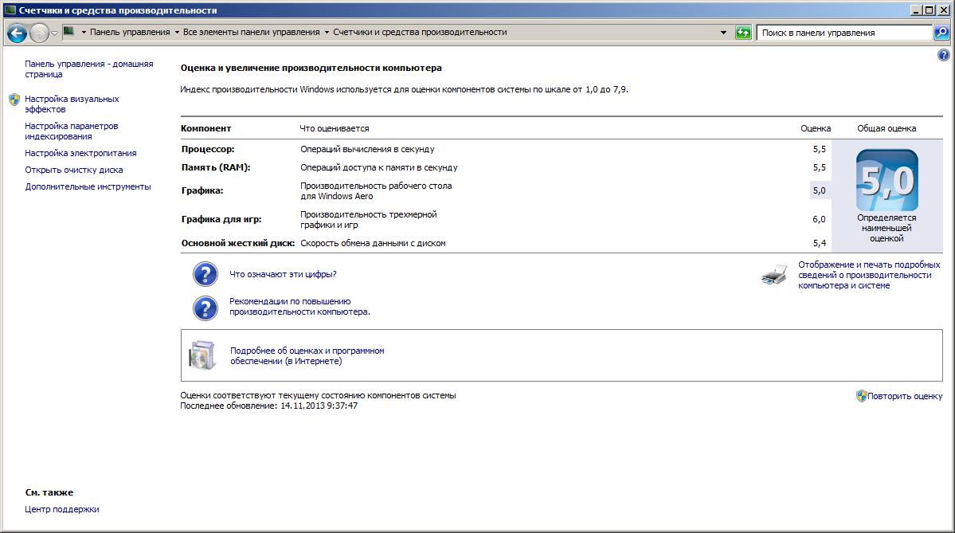
Task: Click the printer icon
Action: tap(774, 275)
